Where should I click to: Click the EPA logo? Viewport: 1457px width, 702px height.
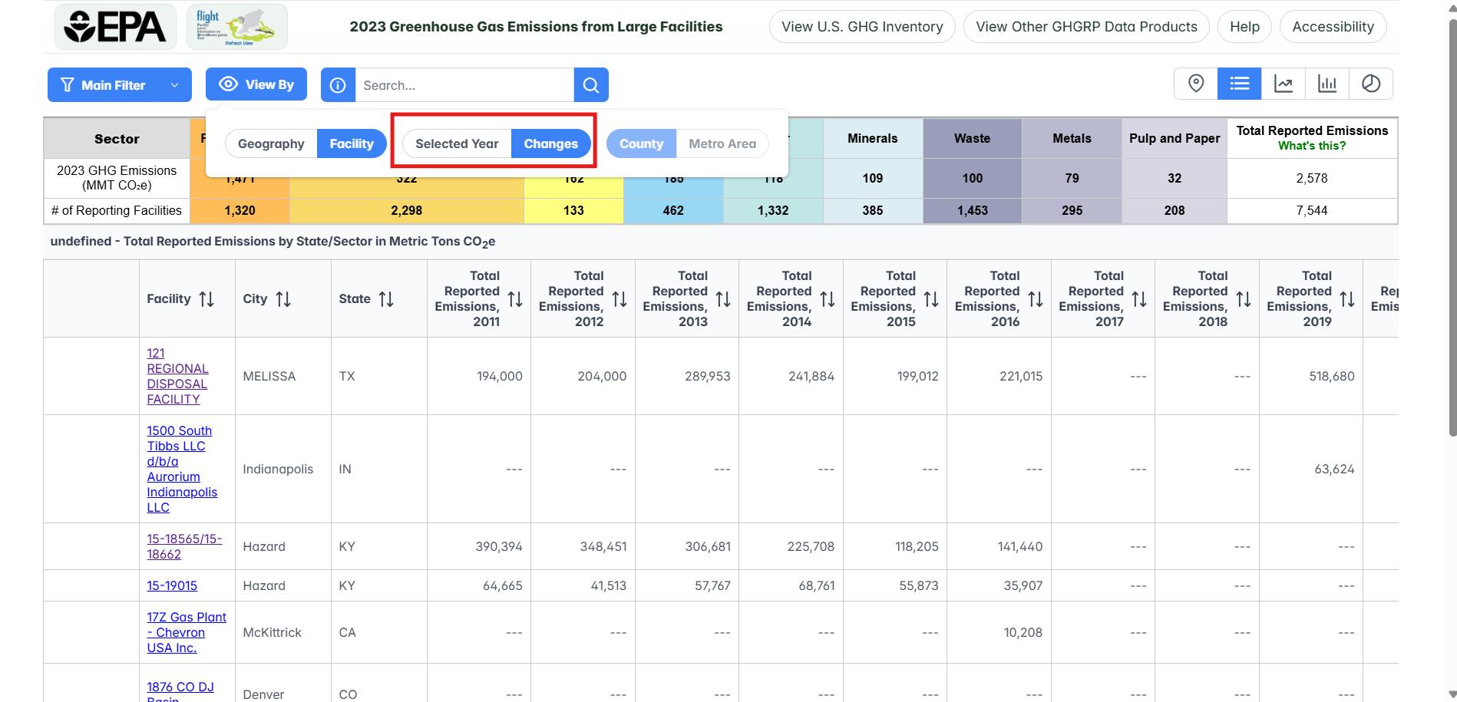[115, 27]
